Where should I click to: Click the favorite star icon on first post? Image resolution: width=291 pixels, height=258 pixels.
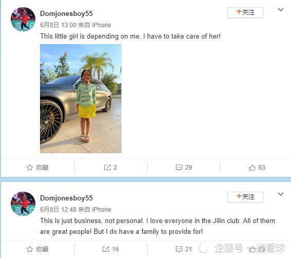(x=30, y=168)
